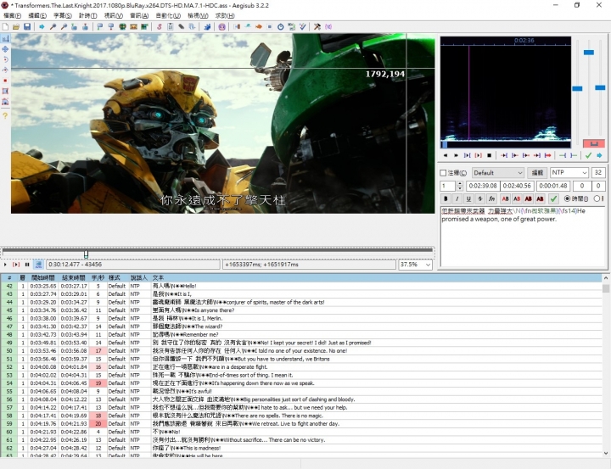Open the Automation menu
The height and width of the screenshot is (469, 611).
168,15
